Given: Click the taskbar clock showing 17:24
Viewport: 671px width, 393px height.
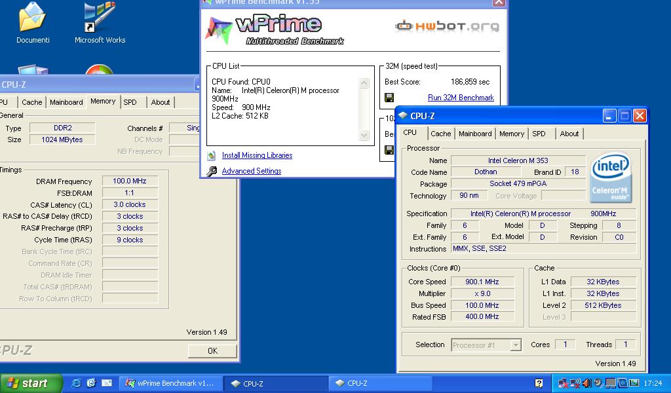Looking at the screenshot, I should 653,383.
